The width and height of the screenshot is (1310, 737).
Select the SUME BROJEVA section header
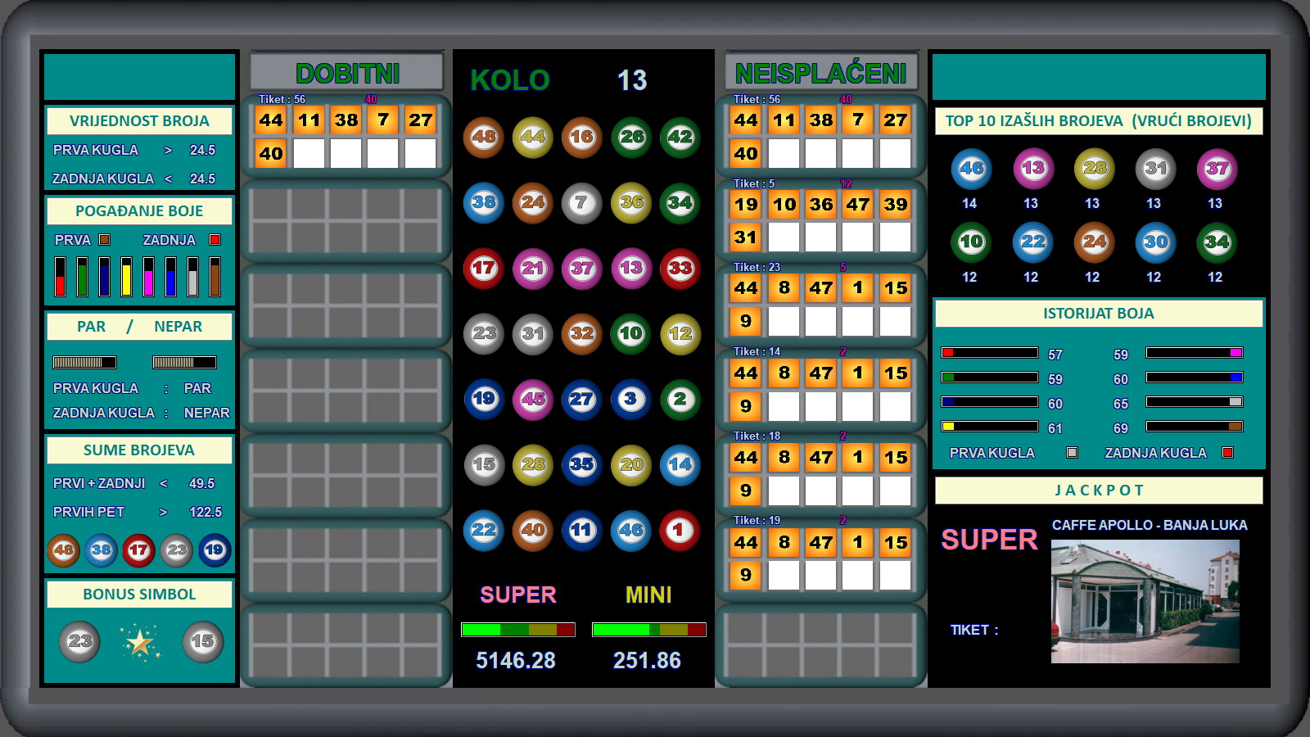(139, 450)
